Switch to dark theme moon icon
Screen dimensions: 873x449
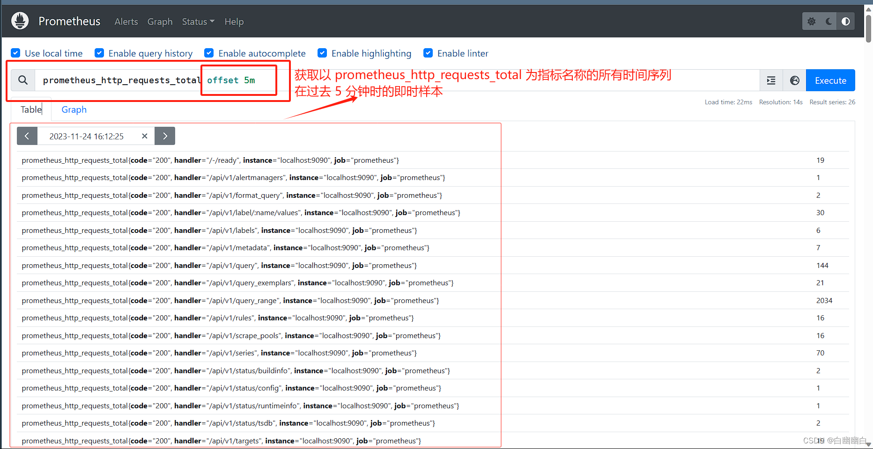[829, 22]
